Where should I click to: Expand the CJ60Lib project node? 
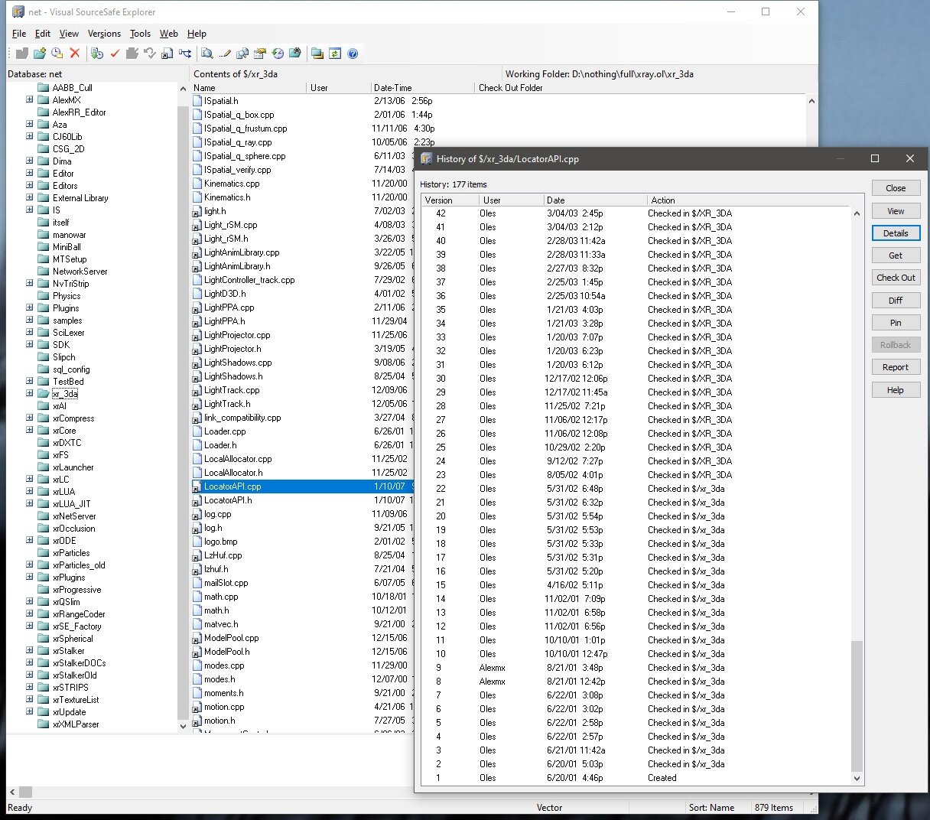click(29, 136)
